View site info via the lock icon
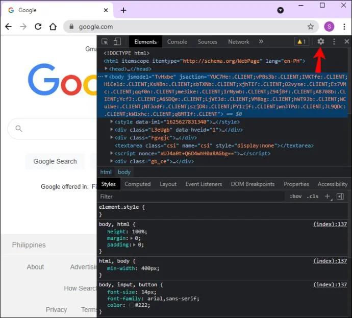The width and height of the screenshot is (352, 318). click(x=71, y=27)
